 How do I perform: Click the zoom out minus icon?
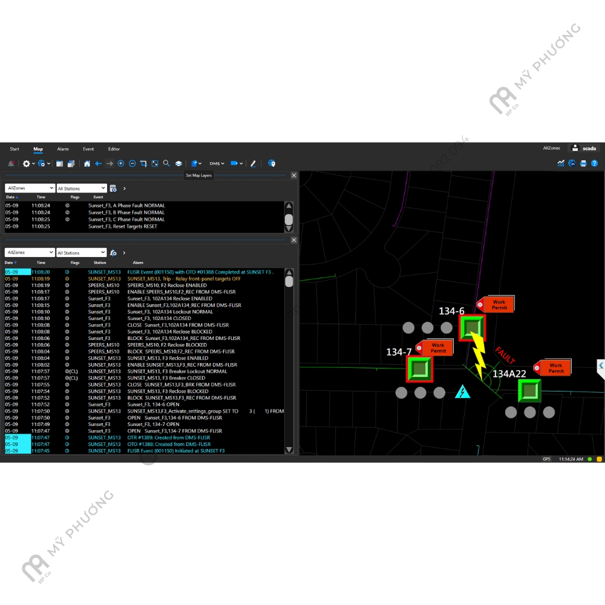(x=132, y=163)
